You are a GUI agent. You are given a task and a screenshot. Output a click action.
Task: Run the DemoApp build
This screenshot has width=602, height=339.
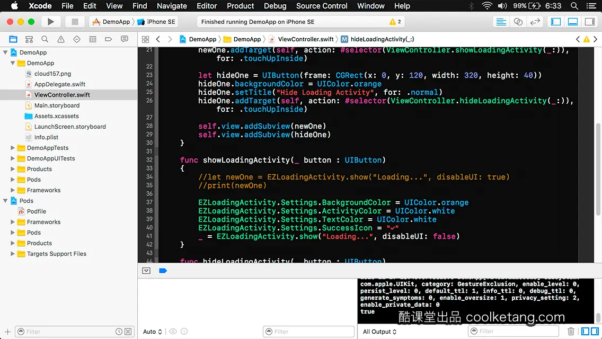point(50,22)
